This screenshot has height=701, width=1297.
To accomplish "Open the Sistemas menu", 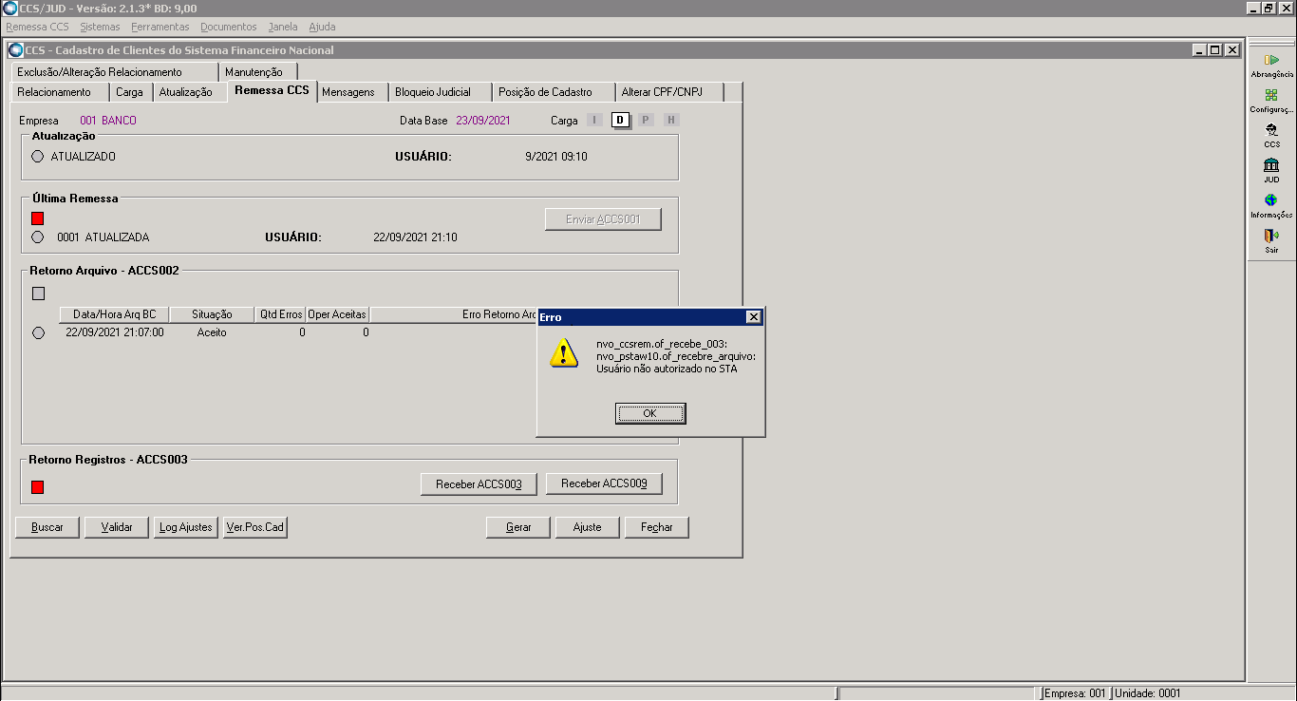I will tap(100, 27).
